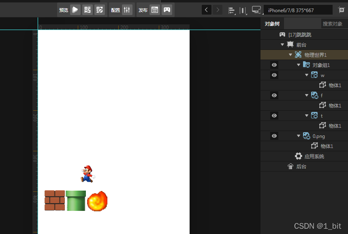348x234 pixels.
Task: Select the green pipe sprite
Action: pyautogui.click(x=76, y=200)
